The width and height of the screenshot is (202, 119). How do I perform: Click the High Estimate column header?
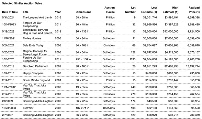(170, 10)
